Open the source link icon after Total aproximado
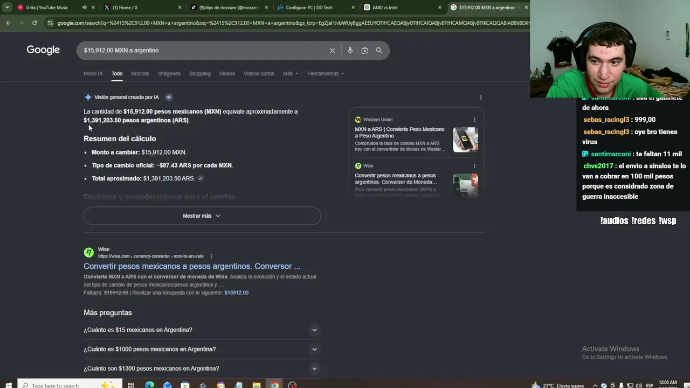The width and height of the screenshot is (690, 388). tap(201, 178)
